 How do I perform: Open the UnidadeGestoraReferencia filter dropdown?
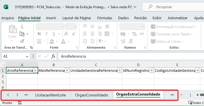click(x=120, y=70)
